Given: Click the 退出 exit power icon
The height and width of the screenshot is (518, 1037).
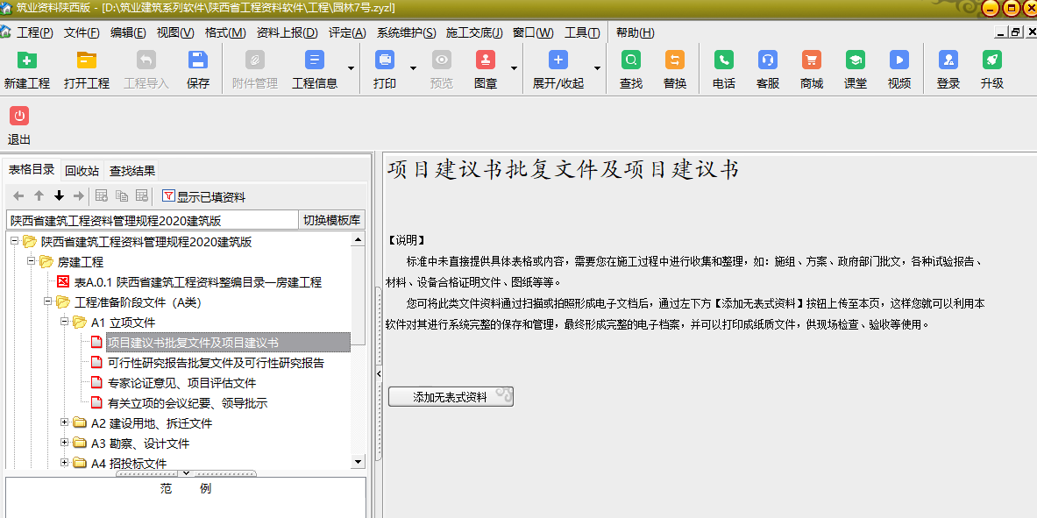Looking at the screenshot, I should [19, 117].
